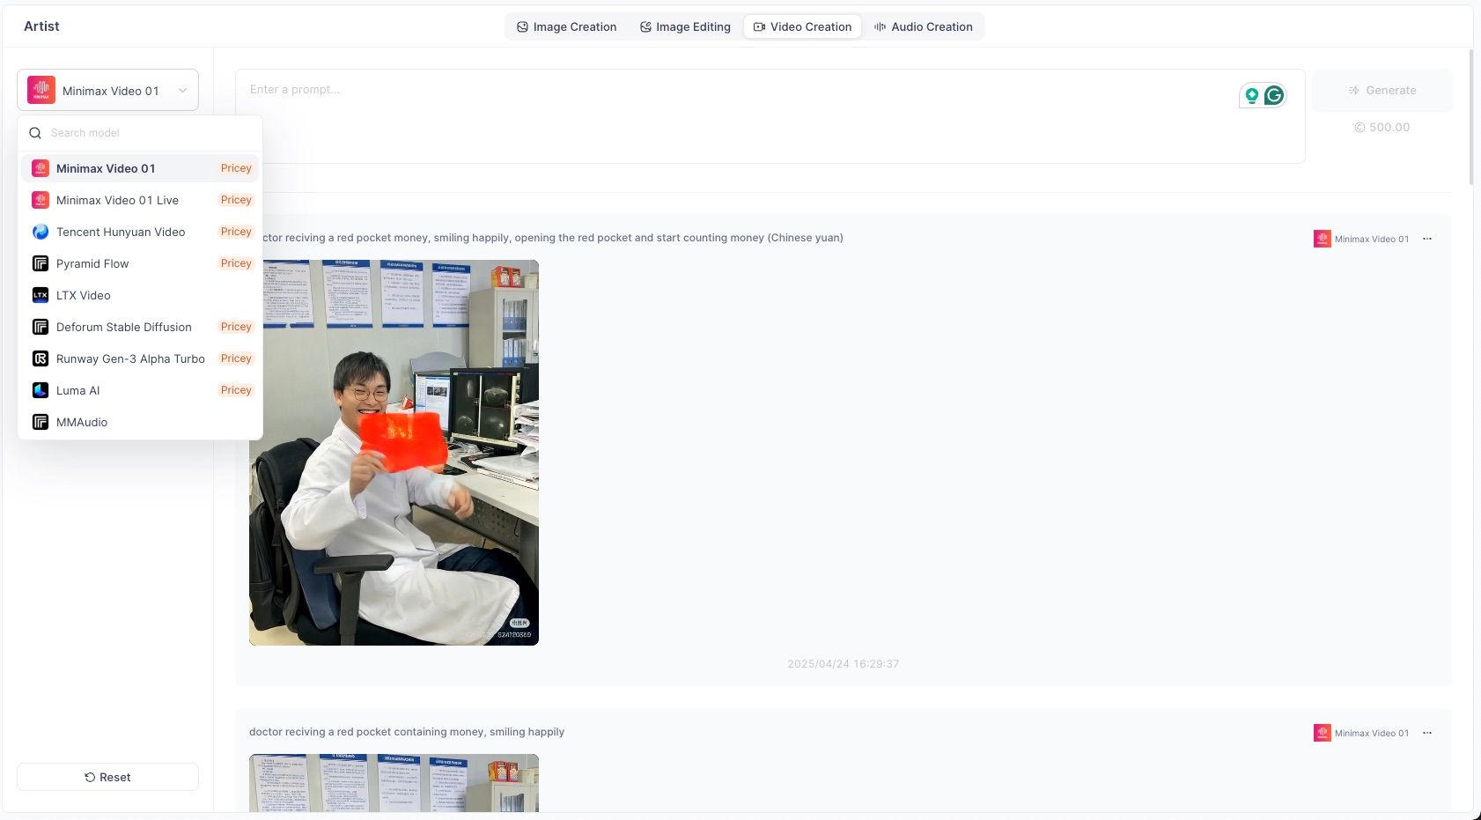Click the Minimax Video 01 Live icon
This screenshot has height=820, width=1481.
[x=41, y=200]
